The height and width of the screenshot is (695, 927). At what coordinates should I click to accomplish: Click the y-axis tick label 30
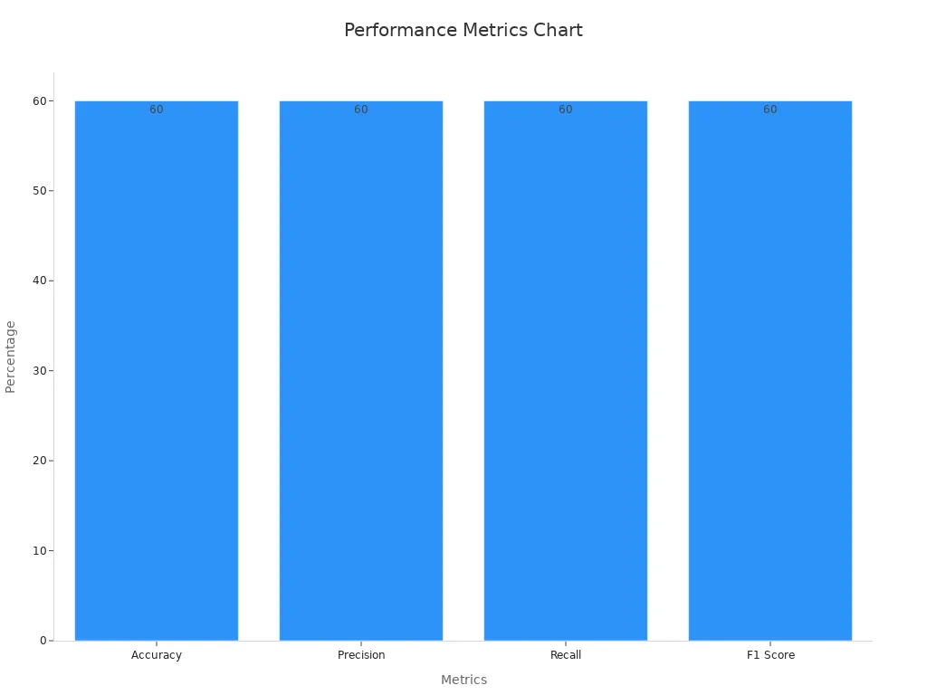point(40,371)
